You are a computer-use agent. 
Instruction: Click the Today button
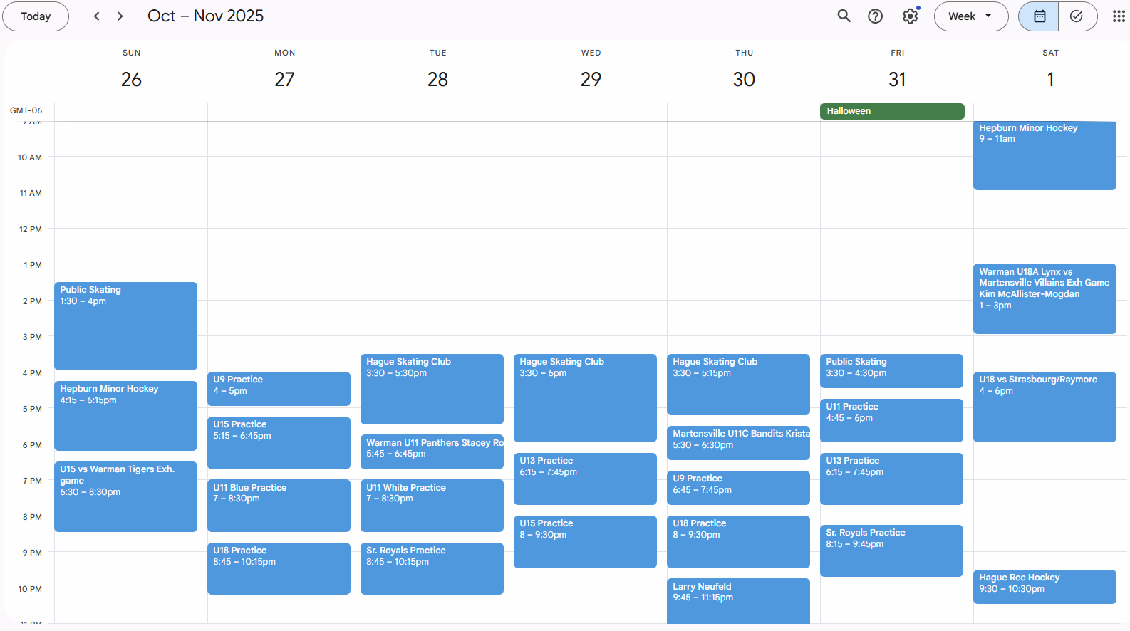coord(36,16)
